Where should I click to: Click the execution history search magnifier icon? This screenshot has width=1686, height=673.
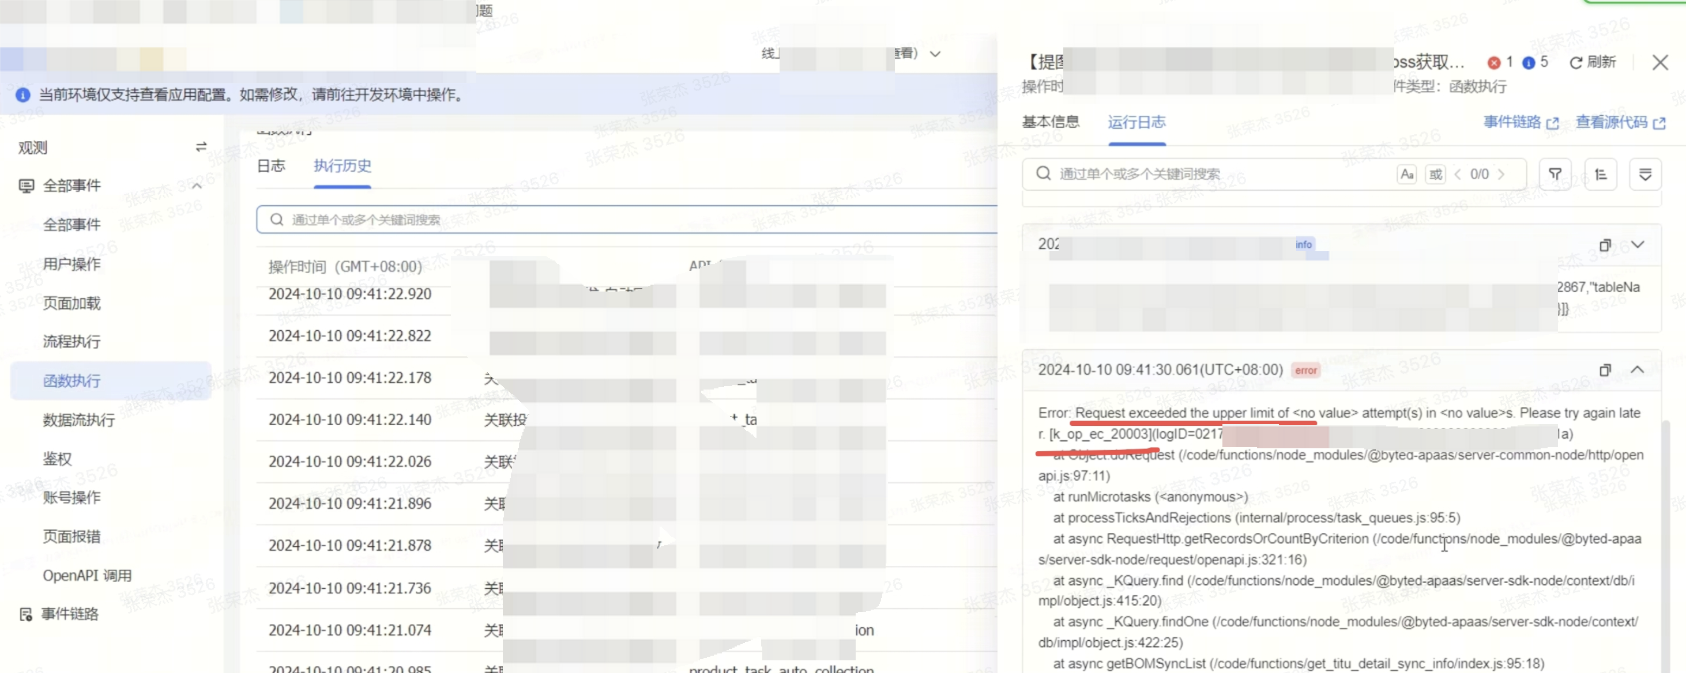pyautogui.click(x=276, y=220)
